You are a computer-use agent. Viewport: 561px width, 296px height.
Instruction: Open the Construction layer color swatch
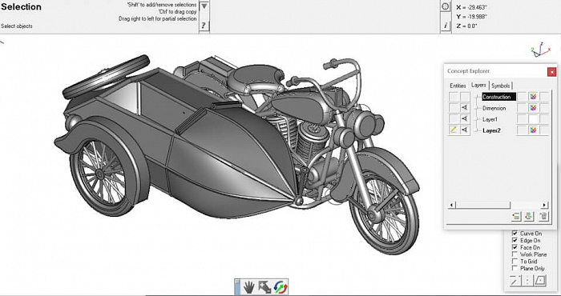[x=533, y=97]
